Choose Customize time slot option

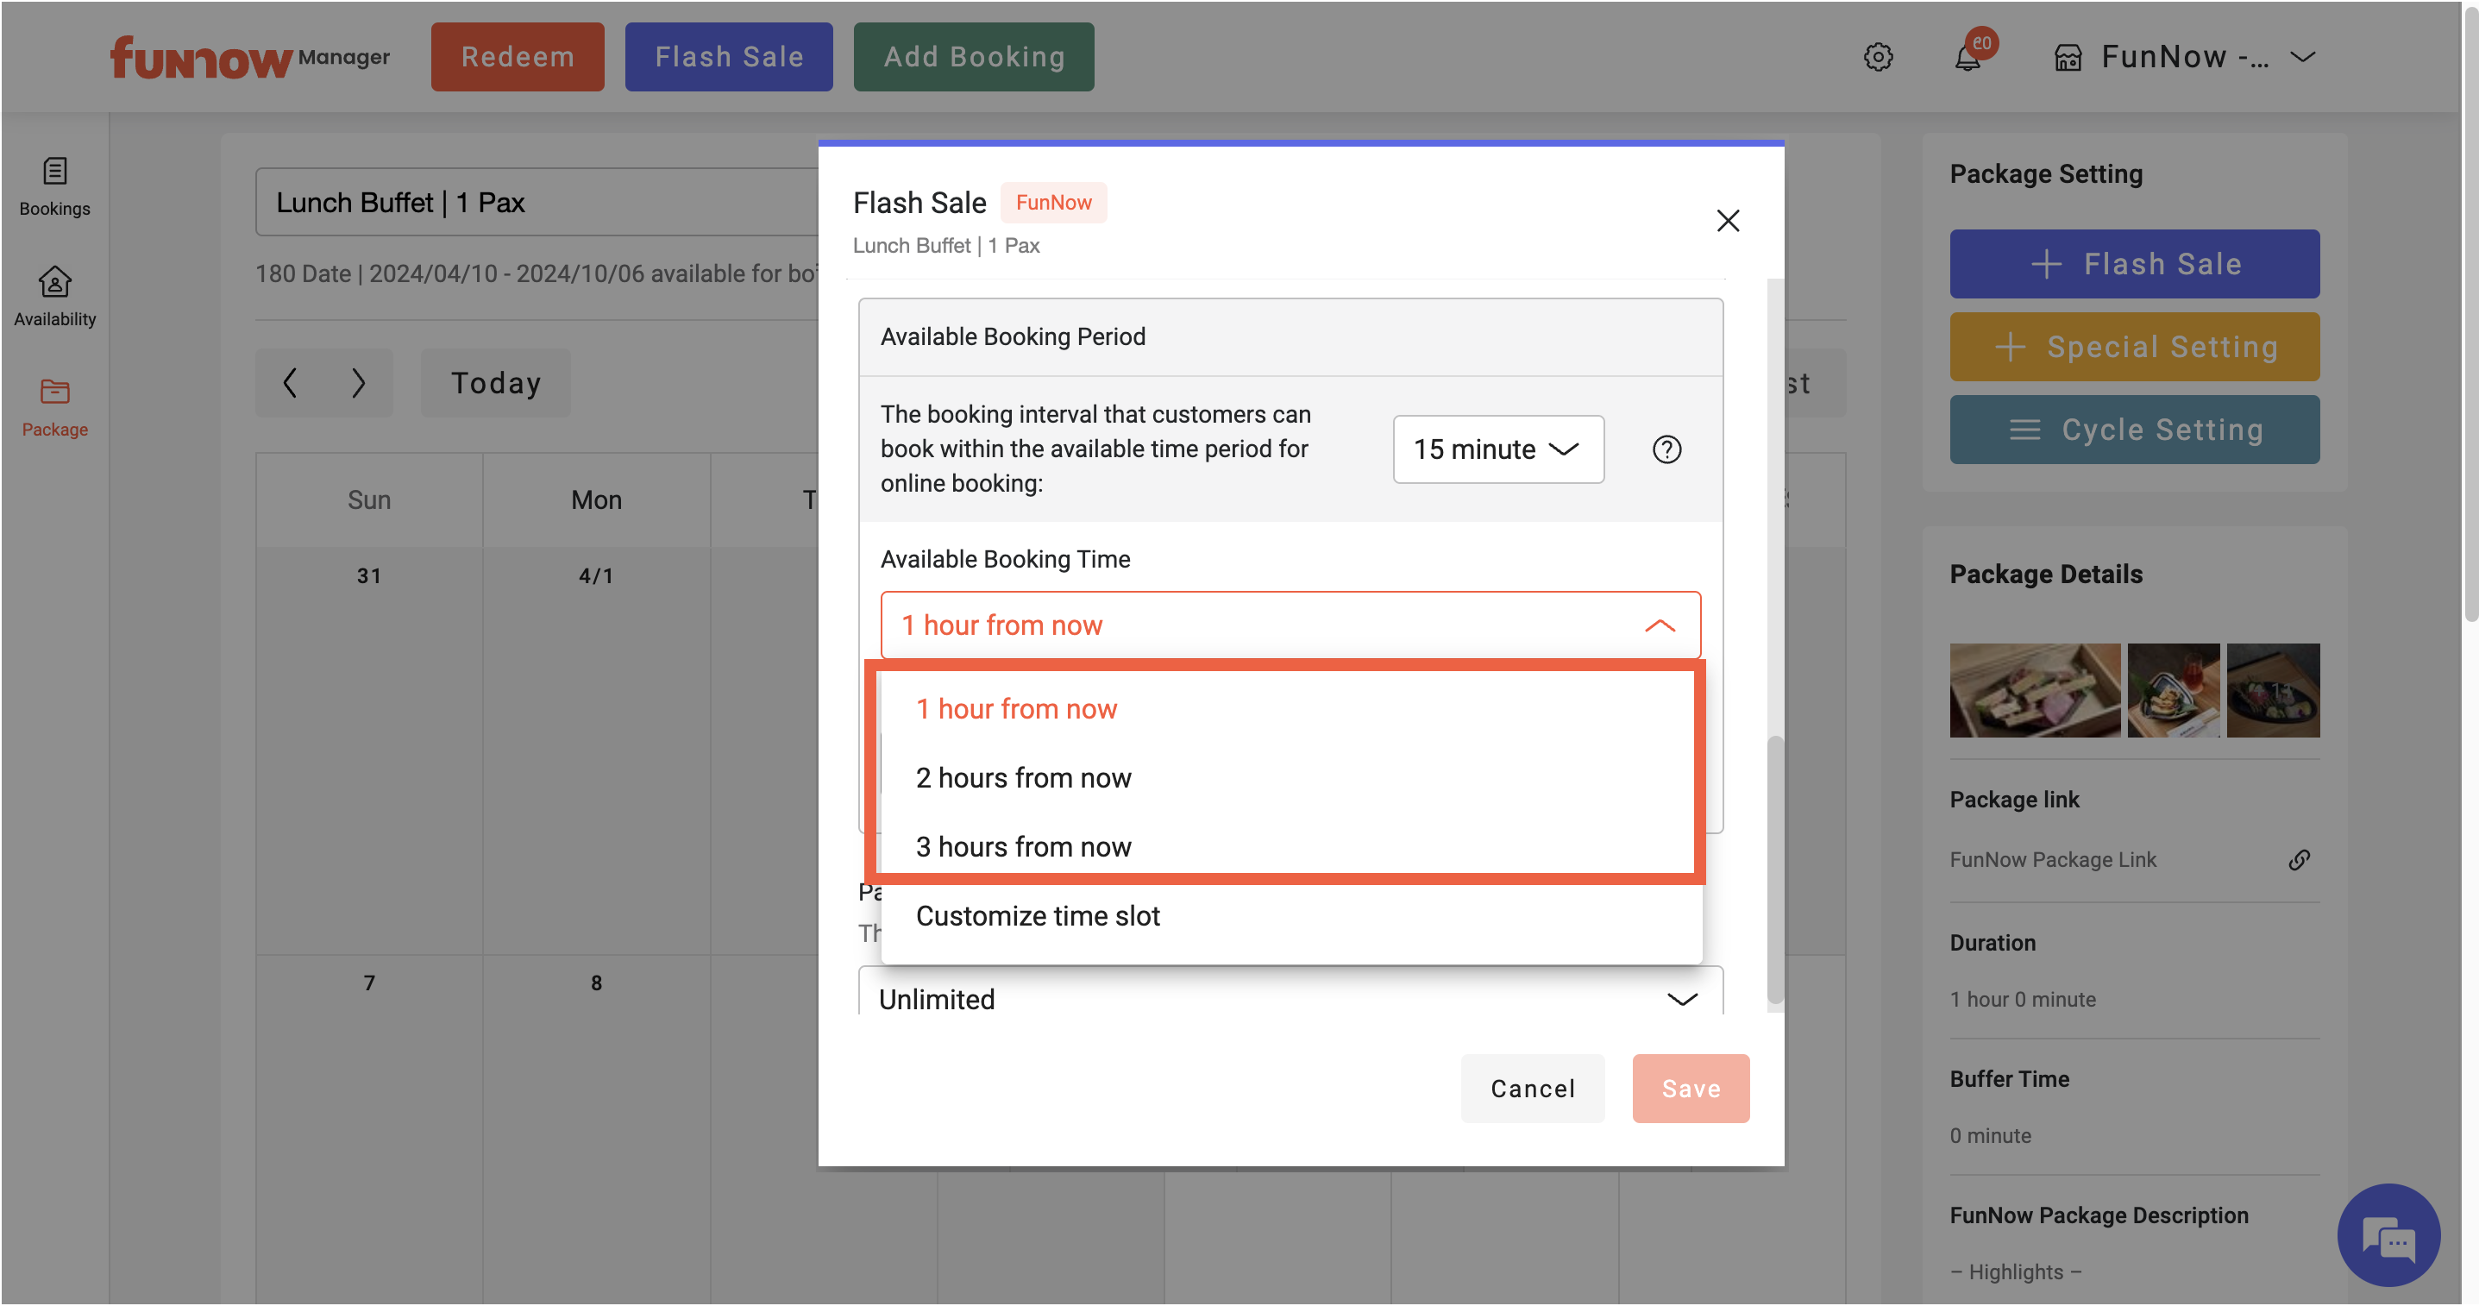[x=1038, y=915]
